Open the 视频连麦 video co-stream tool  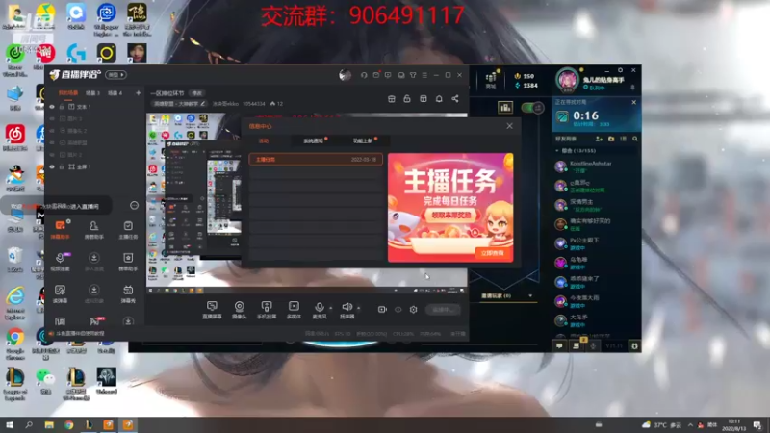pyautogui.click(x=60, y=262)
